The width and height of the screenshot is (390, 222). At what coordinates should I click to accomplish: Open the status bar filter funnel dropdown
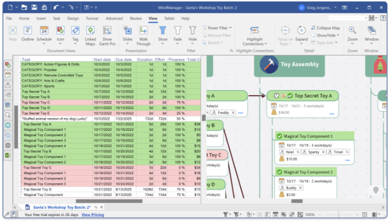coord(230,214)
